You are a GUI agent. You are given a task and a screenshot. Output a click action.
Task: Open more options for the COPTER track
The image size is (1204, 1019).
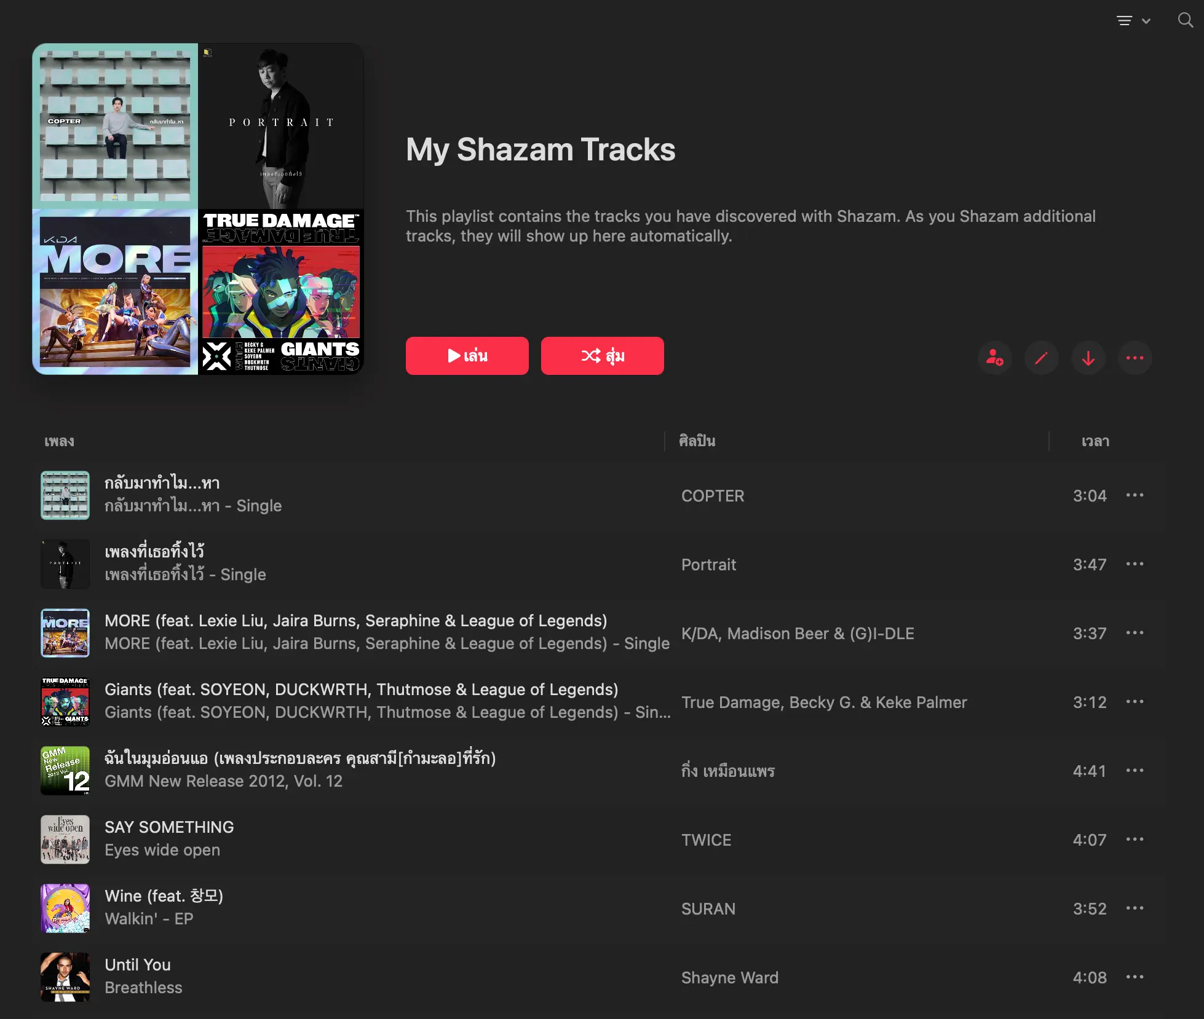coord(1135,495)
